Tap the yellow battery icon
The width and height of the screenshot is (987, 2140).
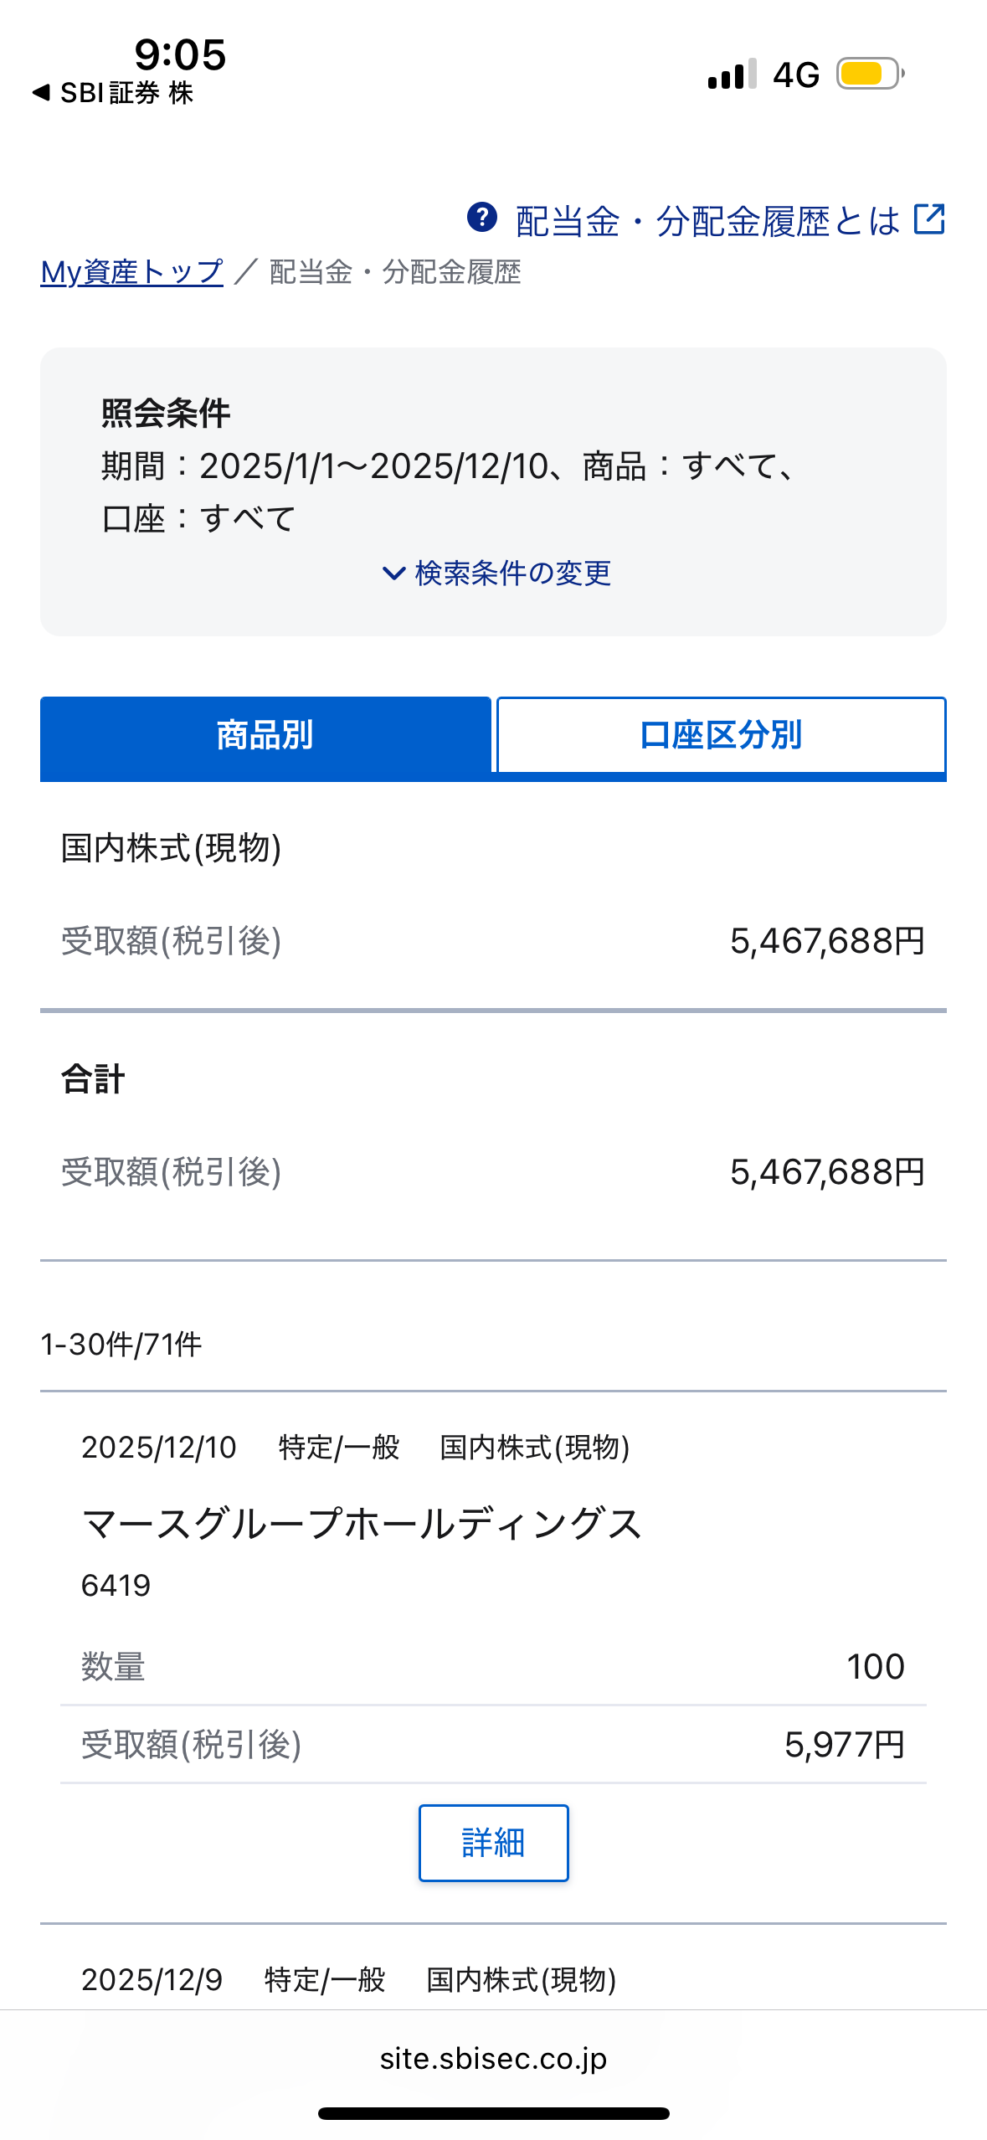click(870, 75)
